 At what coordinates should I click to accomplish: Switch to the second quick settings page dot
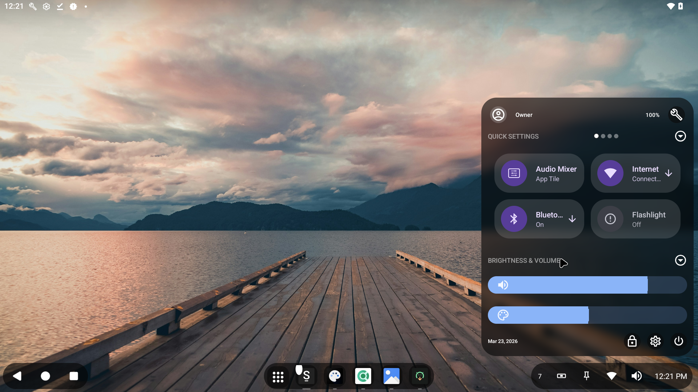pos(603,136)
